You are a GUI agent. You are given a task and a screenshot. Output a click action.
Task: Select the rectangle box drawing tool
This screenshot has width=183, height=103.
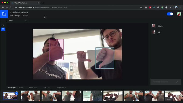[3, 29]
